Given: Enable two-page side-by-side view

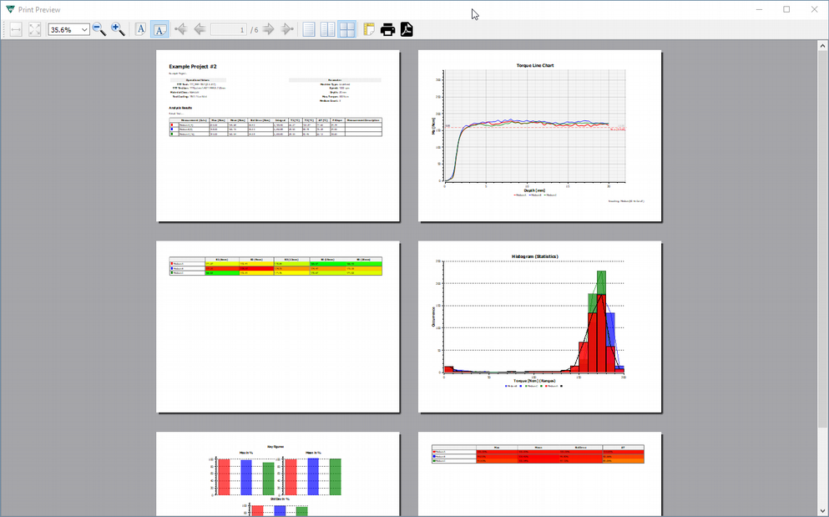Looking at the screenshot, I should 327,29.
